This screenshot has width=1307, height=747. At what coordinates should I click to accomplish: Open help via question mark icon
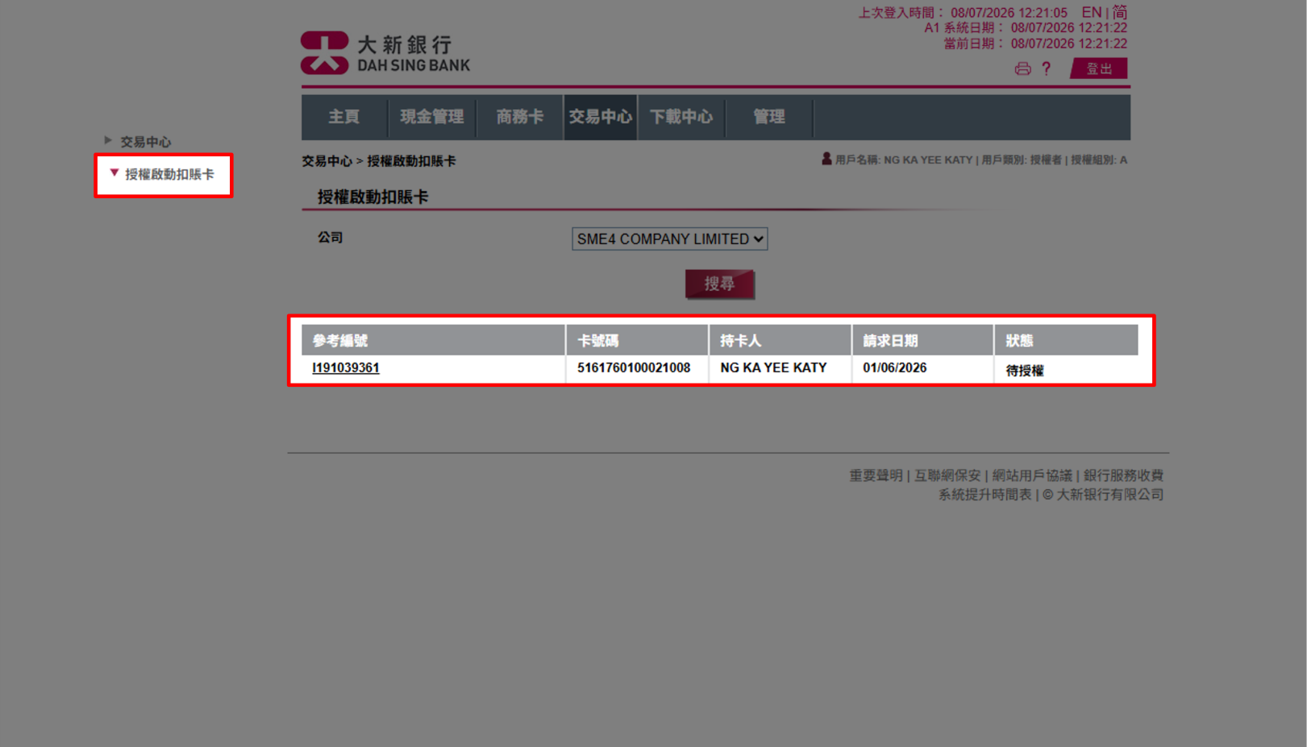(x=1047, y=69)
